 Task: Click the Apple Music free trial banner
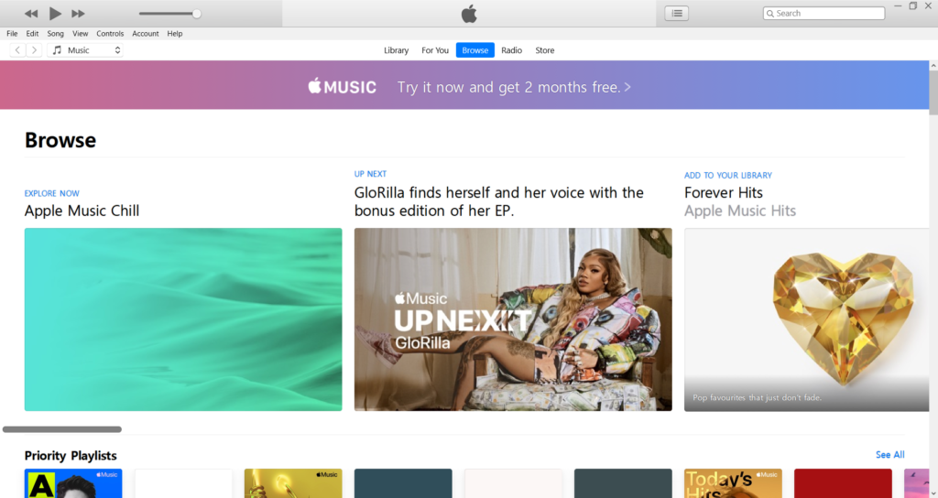tap(464, 85)
